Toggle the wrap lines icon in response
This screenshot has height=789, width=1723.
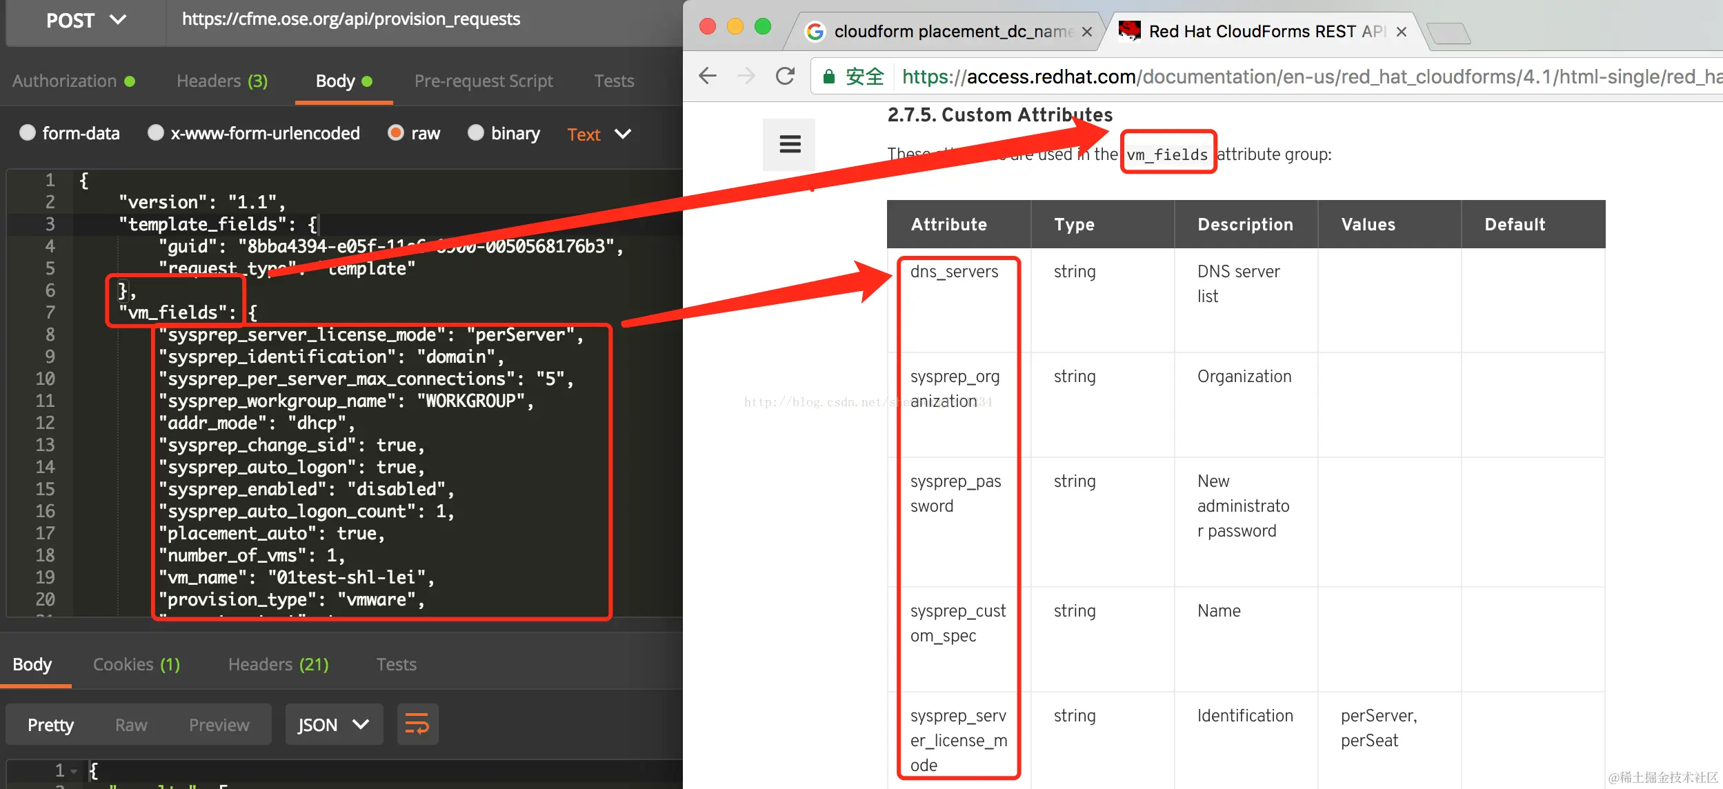tap(417, 724)
